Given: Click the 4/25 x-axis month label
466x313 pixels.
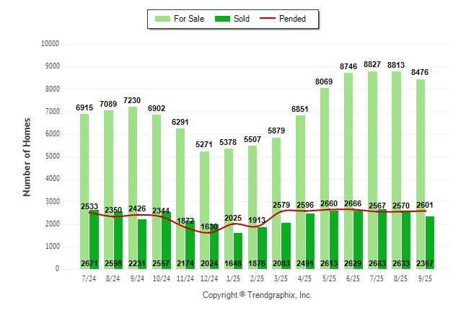Looking at the screenshot, I should pos(305,278).
